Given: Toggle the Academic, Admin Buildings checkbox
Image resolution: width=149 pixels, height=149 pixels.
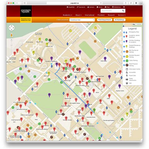Looking at the screenshot, I should click(x=124, y=36).
